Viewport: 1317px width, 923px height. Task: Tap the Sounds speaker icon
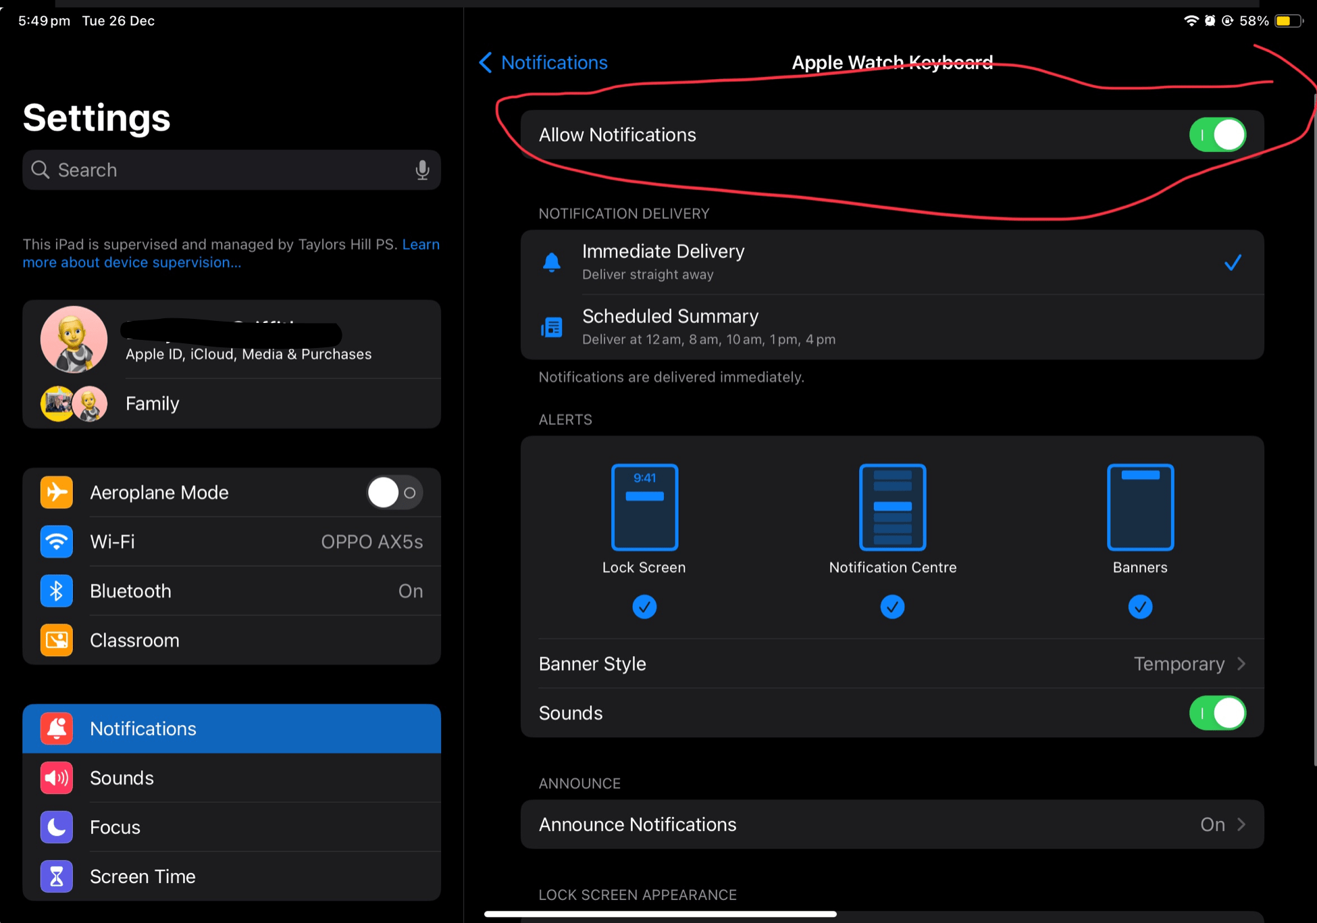click(x=56, y=778)
